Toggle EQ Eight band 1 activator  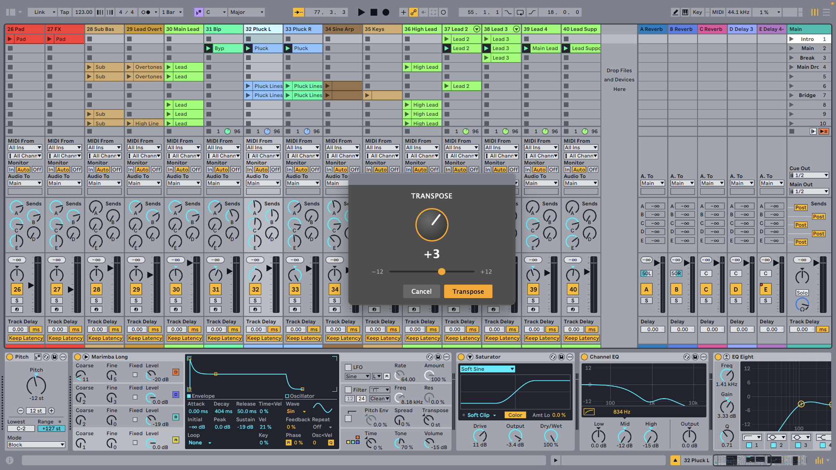click(749, 445)
